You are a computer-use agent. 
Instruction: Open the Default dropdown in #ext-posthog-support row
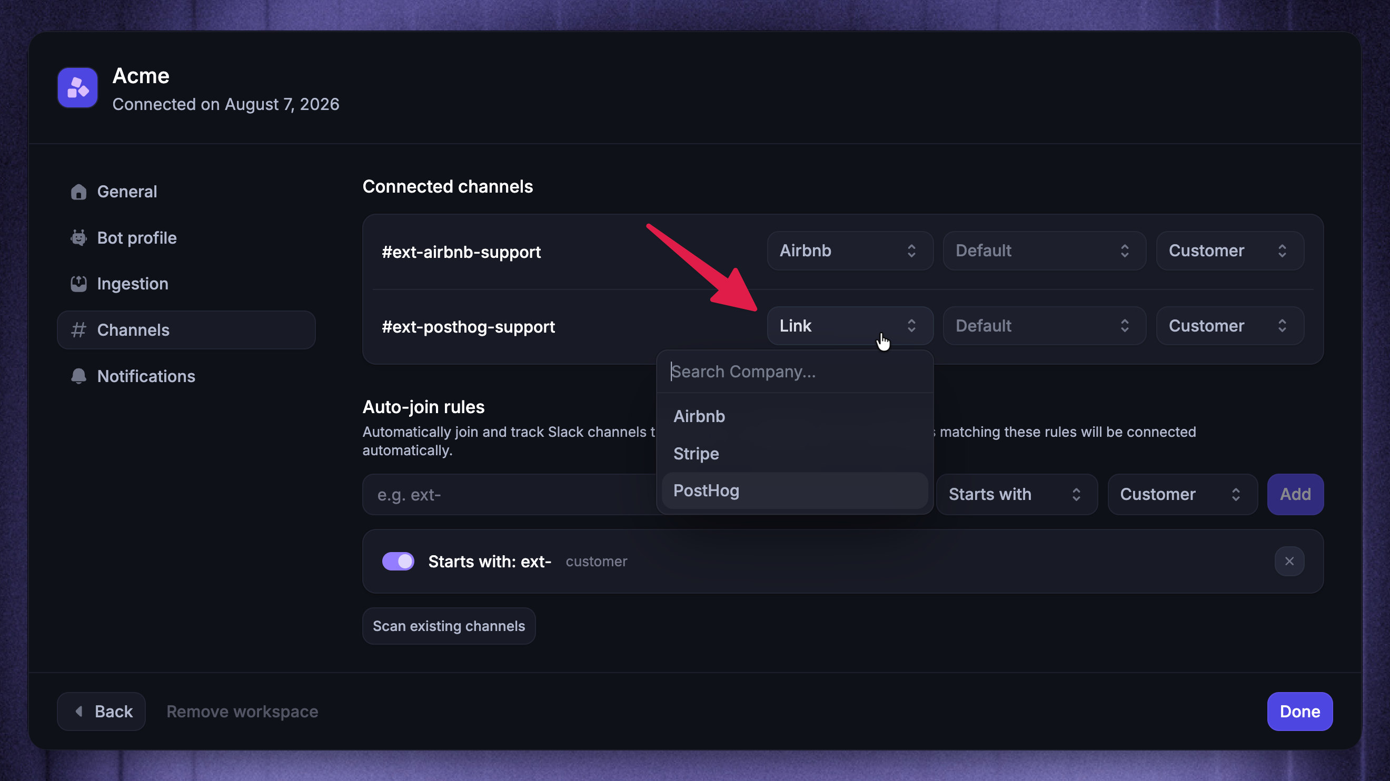1044,325
